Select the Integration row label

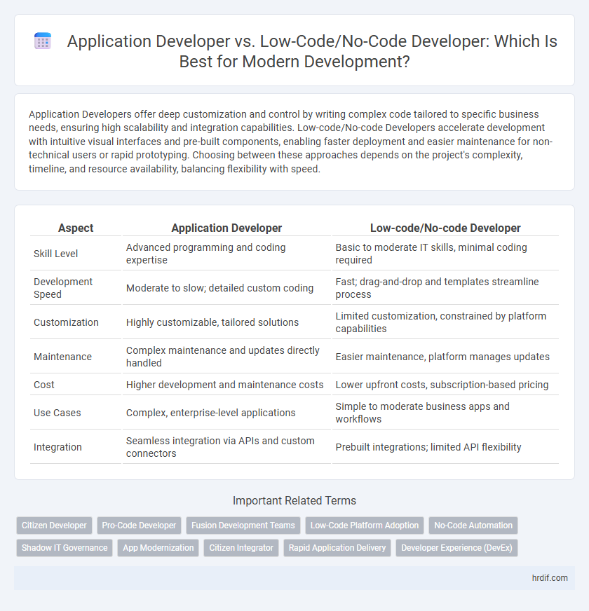point(57,447)
